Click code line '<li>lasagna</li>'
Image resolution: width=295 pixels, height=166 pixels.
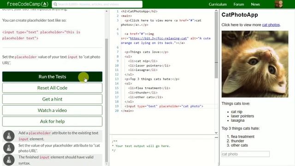143,70
